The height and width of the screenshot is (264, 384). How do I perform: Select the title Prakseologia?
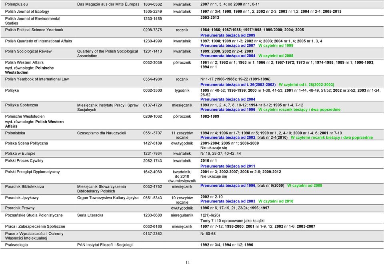point(16,245)
